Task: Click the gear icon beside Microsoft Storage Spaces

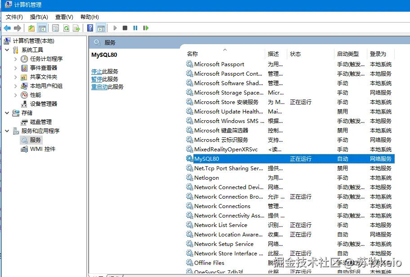Action: 190,92
